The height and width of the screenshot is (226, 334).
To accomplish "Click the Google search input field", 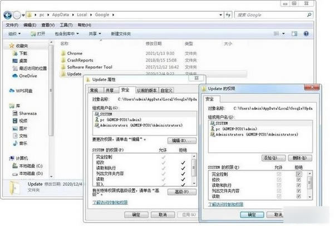I will (271, 15).
